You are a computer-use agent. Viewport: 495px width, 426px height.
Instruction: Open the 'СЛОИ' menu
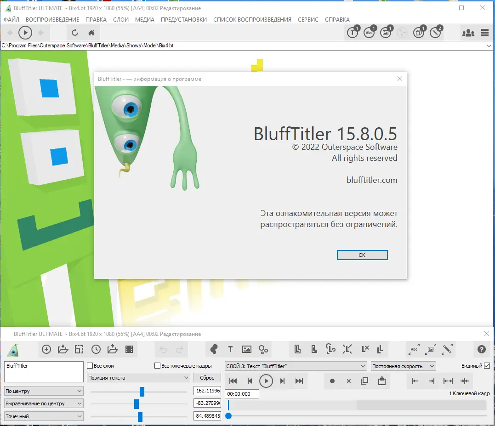click(121, 20)
